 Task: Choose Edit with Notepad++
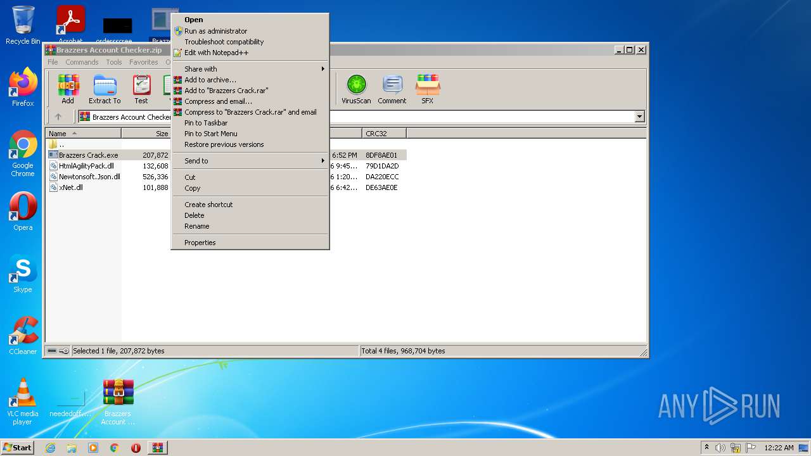coord(250,53)
